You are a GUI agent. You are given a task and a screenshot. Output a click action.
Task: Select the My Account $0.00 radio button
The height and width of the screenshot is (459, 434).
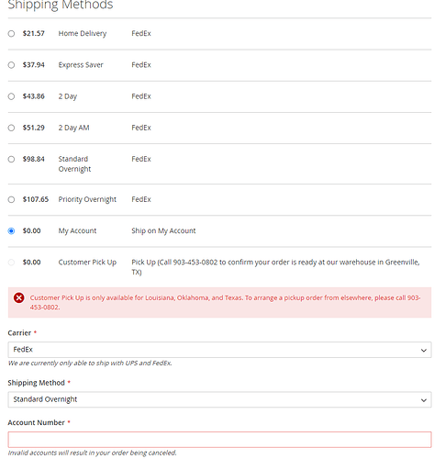tap(11, 230)
